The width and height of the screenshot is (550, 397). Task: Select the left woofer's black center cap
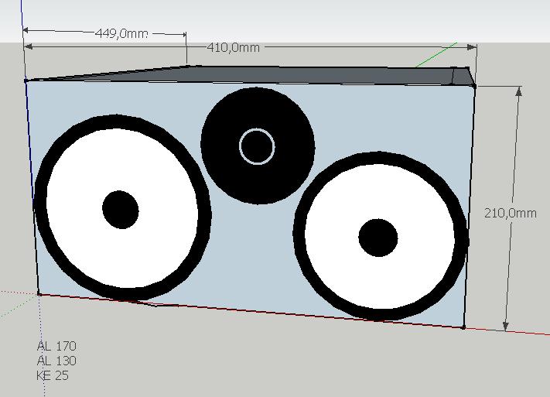121,210
